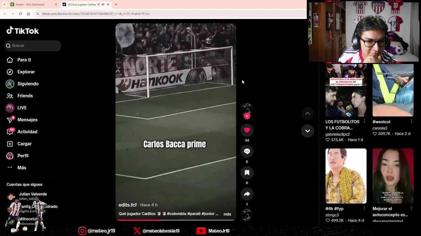Go back with browser back arrow

[x=5, y=14]
